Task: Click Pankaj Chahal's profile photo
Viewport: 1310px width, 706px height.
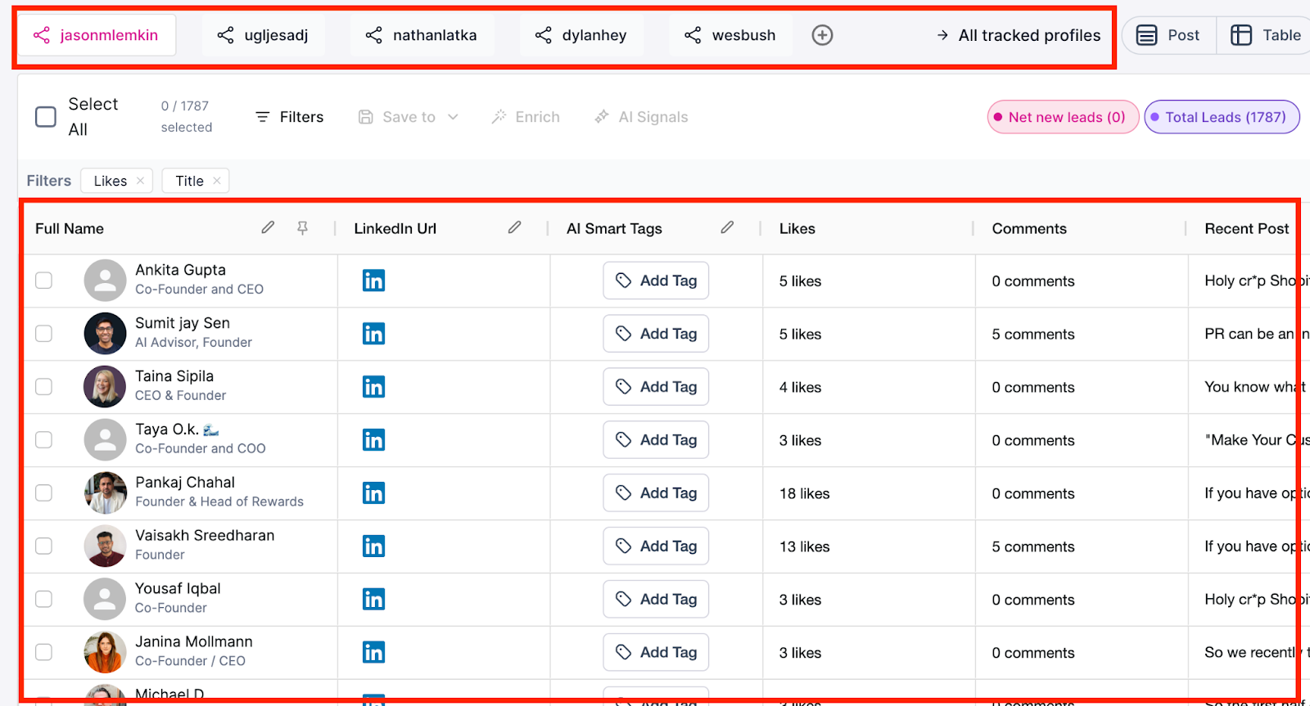Action: pyautogui.click(x=105, y=493)
